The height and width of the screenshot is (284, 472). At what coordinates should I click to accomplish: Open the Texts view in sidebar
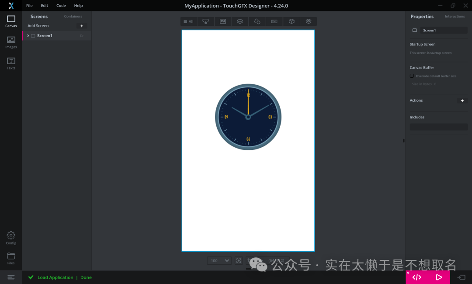[11, 63]
